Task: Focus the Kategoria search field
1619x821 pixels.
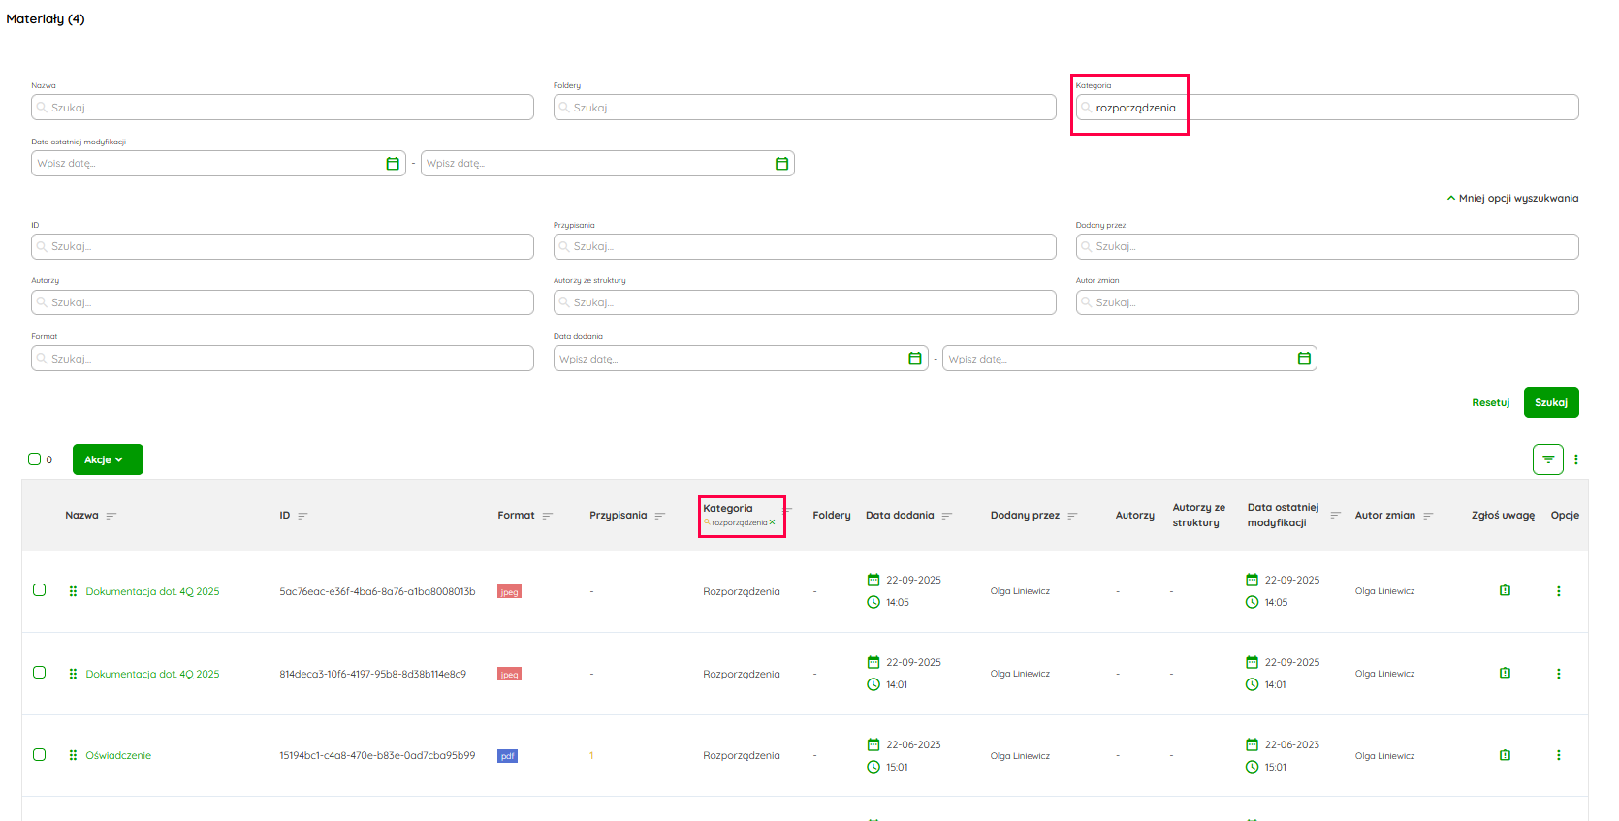Action: (1326, 108)
